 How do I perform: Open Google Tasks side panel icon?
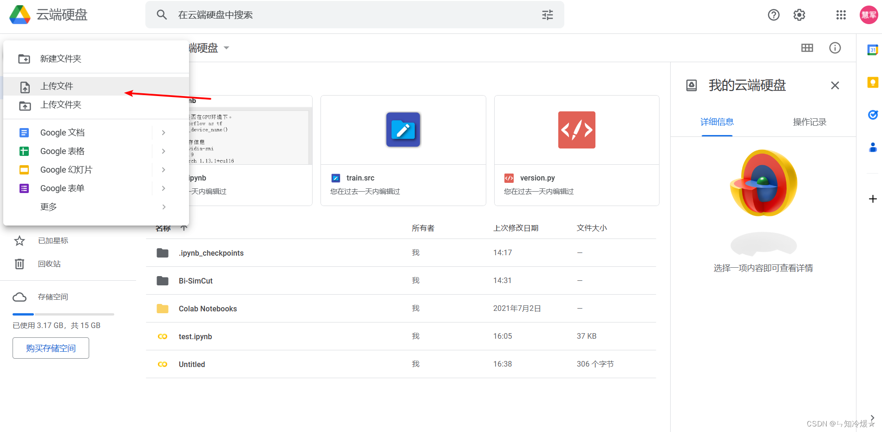(873, 115)
